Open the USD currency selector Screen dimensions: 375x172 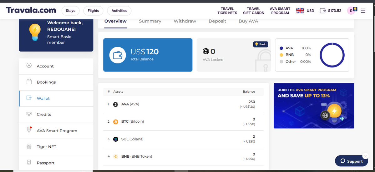(x=311, y=11)
